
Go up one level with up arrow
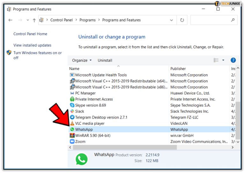pos(34,20)
